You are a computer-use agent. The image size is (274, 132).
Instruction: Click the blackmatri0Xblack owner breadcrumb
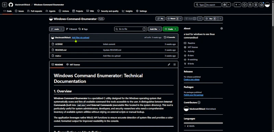[x=23, y=5]
